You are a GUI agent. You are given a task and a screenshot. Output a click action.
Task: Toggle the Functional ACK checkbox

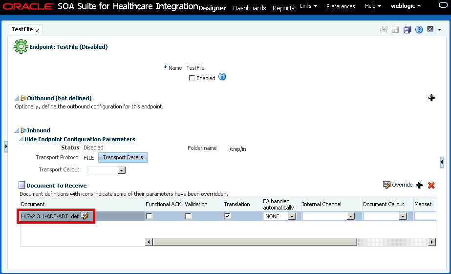149,216
